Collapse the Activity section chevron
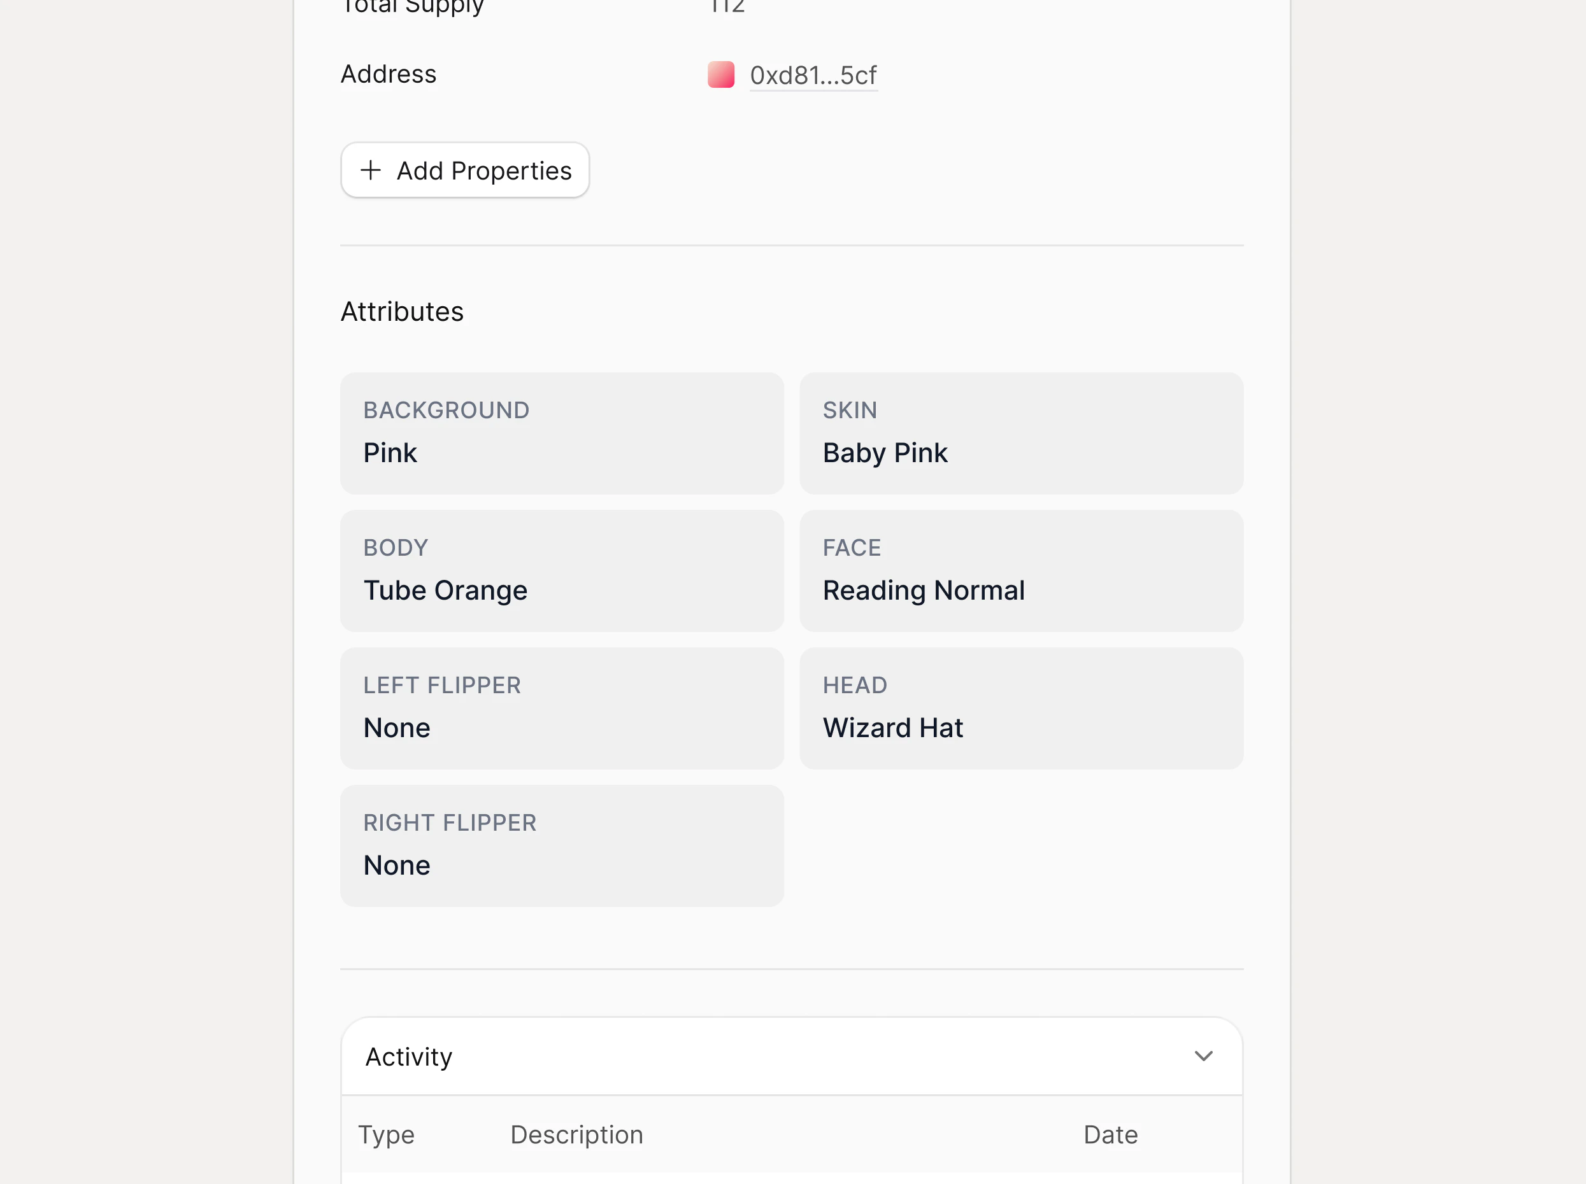The image size is (1586, 1184). click(x=1203, y=1055)
